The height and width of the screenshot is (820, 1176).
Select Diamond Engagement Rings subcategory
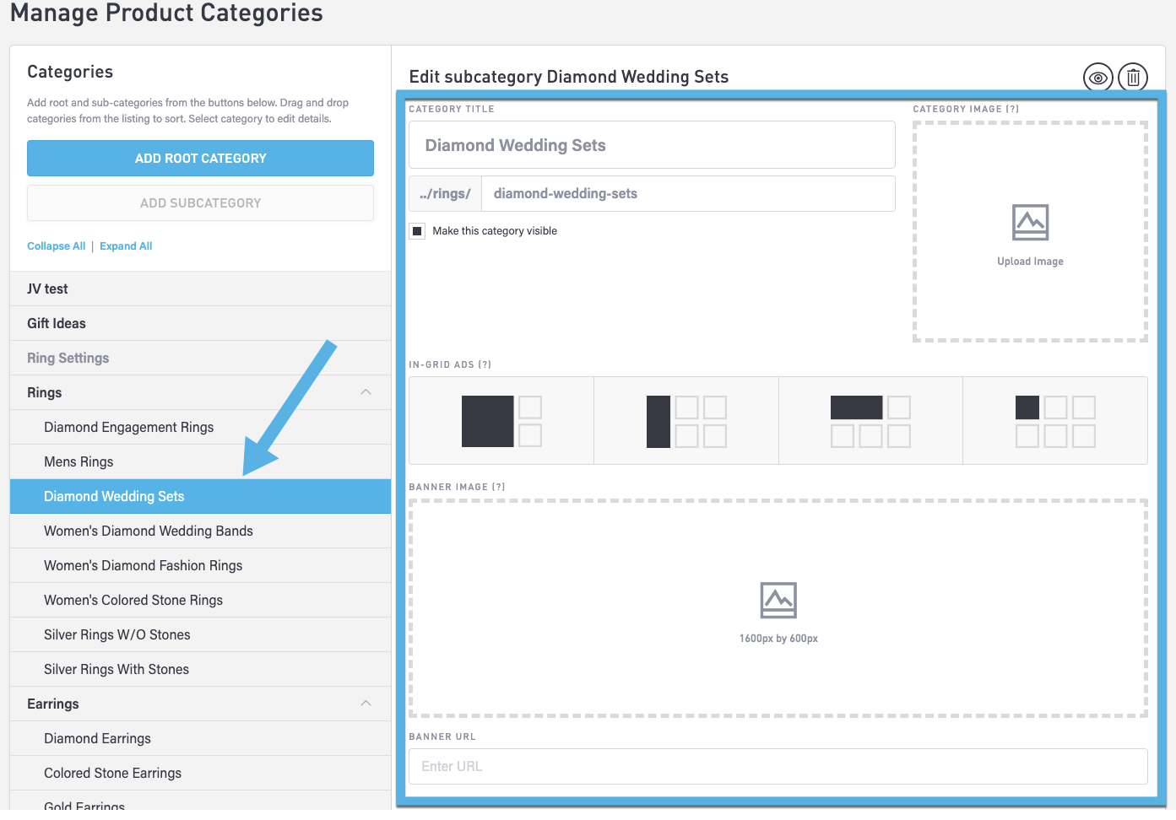[128, 428]
